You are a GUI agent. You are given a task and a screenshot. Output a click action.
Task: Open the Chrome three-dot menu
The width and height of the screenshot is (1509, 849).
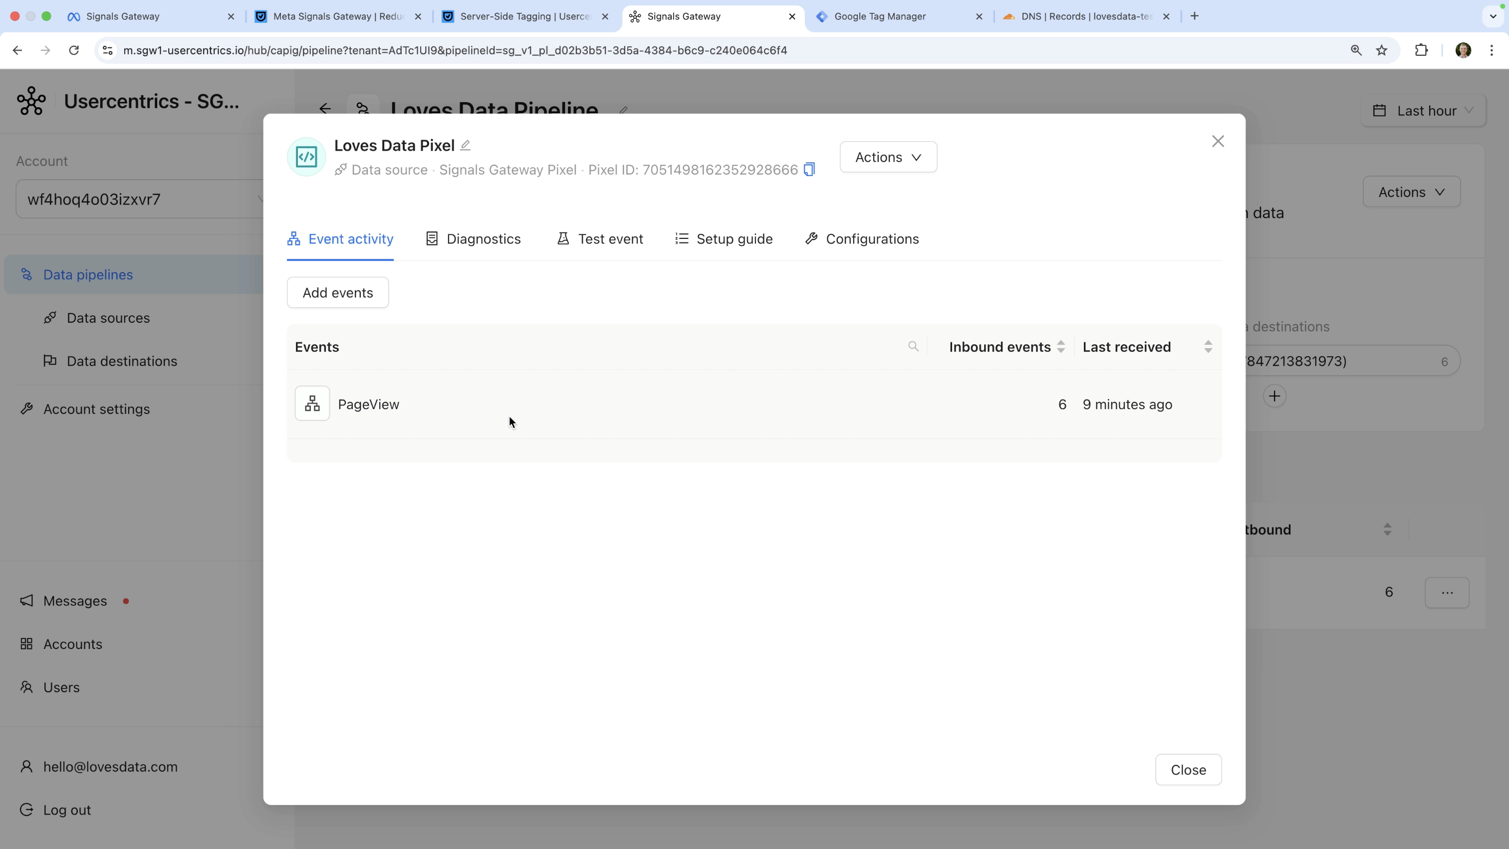point(1492,50)
